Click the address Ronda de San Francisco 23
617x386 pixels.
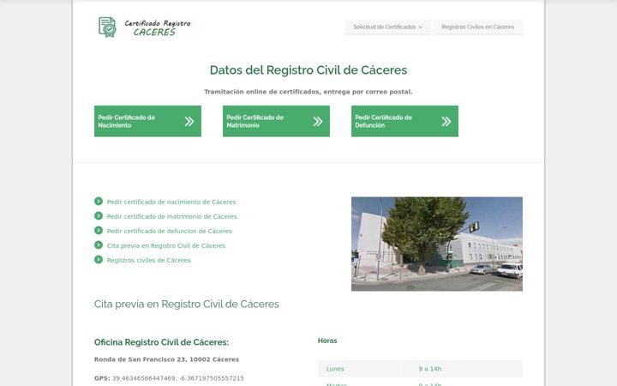[x=166, y=359]
